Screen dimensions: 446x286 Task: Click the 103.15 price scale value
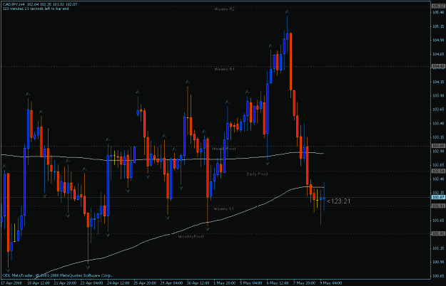(x=438, y=137)
